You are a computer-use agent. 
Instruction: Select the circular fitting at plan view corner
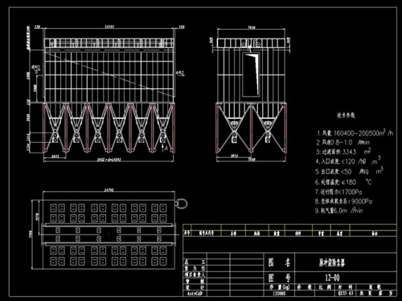(x=182, y=203)
